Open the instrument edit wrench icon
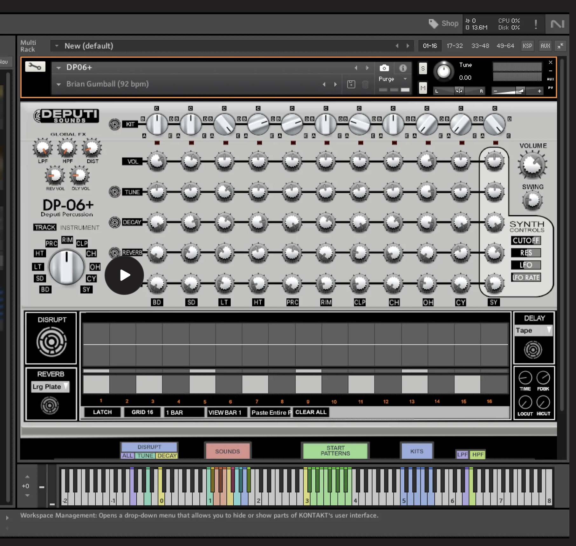576x546 pixels. (35, 67)
